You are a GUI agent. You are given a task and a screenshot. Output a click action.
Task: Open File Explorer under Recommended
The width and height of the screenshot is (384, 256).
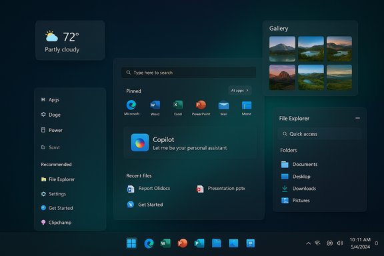(58, 179)
